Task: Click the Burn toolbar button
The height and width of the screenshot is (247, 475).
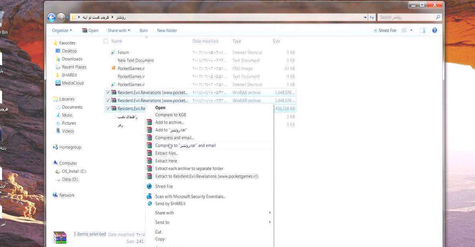Action: coord(144,30)
